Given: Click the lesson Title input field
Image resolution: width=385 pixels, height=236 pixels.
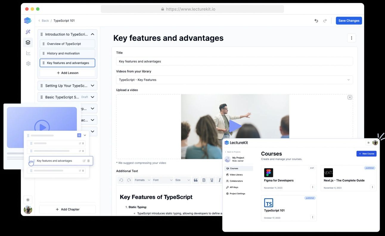Looking at the screenshot, I should pos(235,61).
